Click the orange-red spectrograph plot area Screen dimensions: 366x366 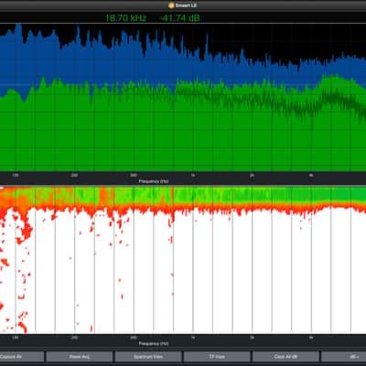183,259
